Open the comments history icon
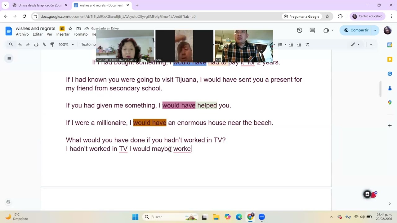This screenshot has width=397, height=223. [312, 30]
